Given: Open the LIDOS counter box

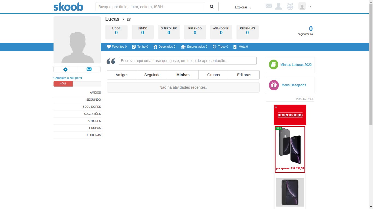Looking at the screenshot, I should [x=116, y=32].
